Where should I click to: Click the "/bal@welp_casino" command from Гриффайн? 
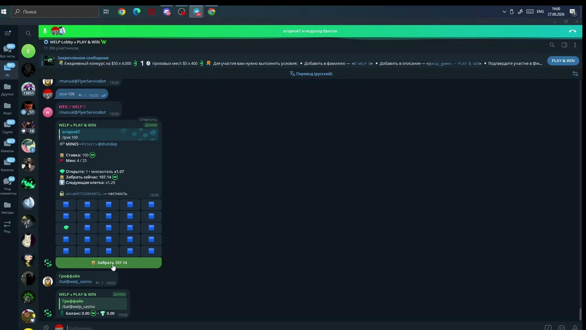tap(75, 281)
